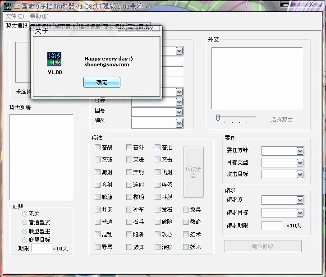
Task: Enable the 奋战 checkbox
Action: tap(98, 148)
